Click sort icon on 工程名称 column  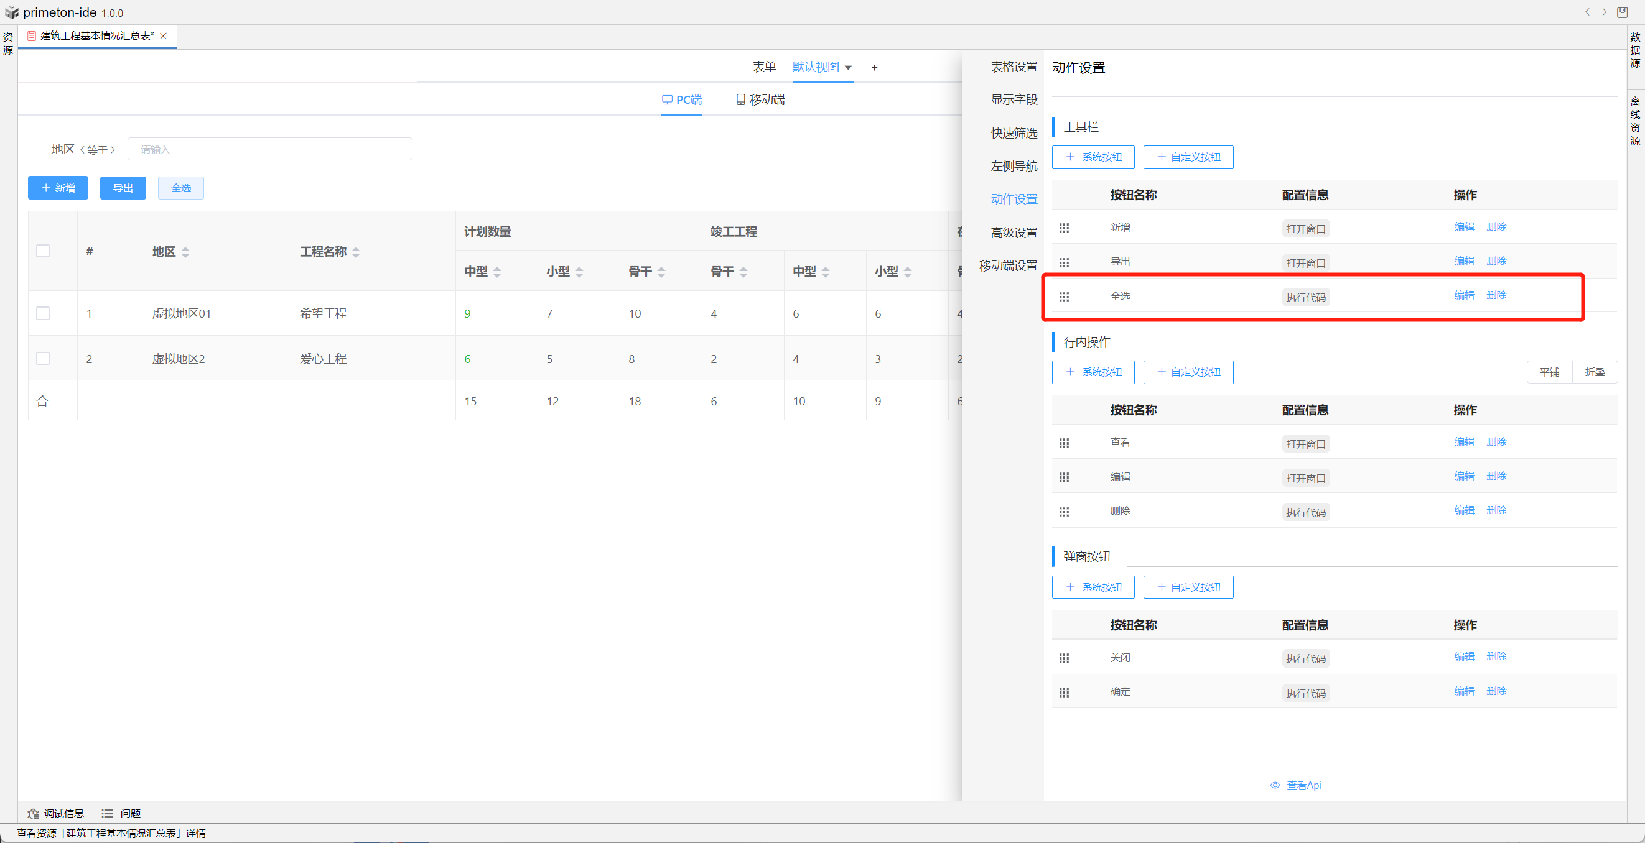point(356,252)
